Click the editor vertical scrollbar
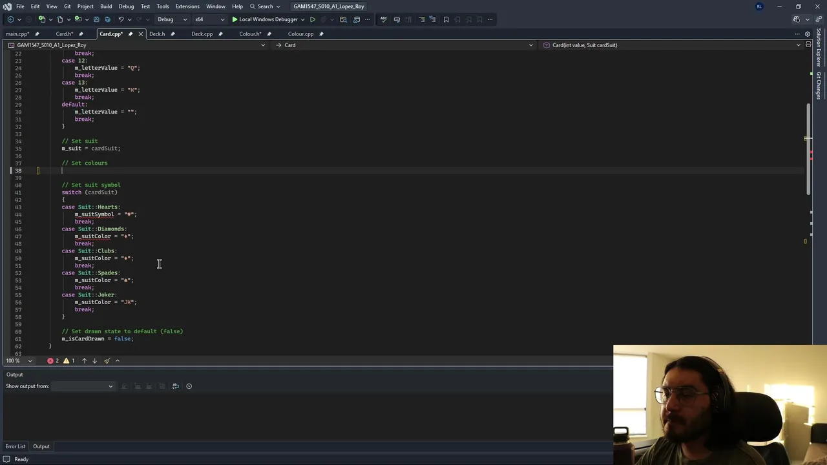Screen dimensions: 827x465 click(808, 149)
